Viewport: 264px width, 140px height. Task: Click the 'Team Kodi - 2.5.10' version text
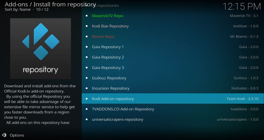click(x=242, y=99)
